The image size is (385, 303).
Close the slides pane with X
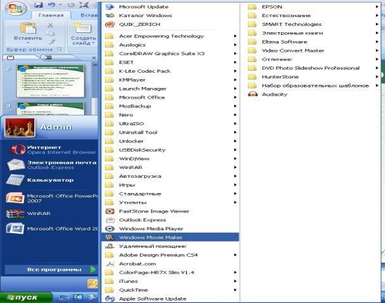click(94, 58)
